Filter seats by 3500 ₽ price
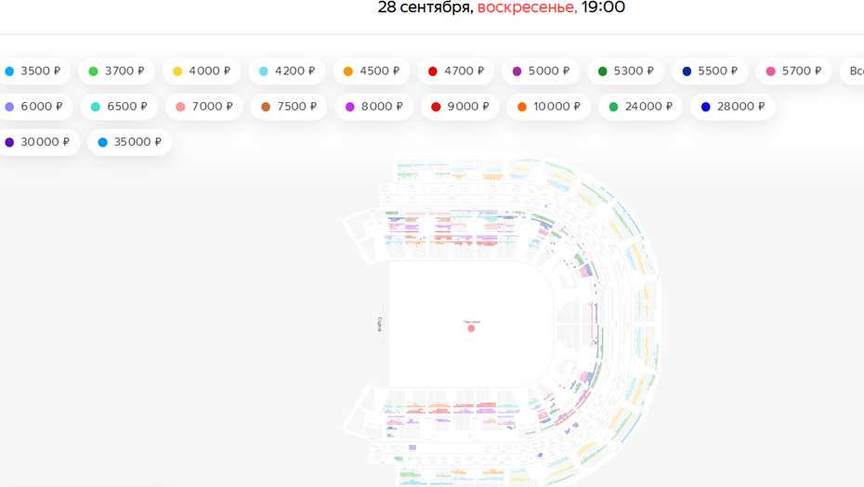Viewport: 864px width, 487px height. coord(34,71)
